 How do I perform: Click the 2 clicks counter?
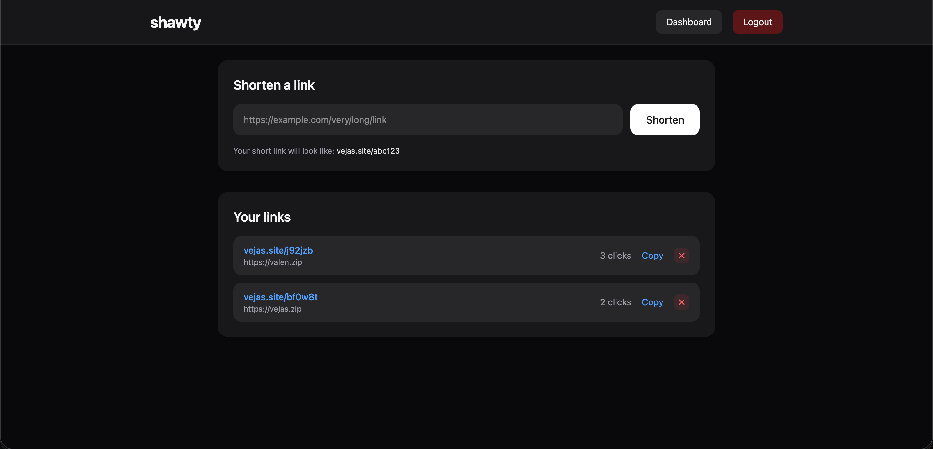coord(615,302)
